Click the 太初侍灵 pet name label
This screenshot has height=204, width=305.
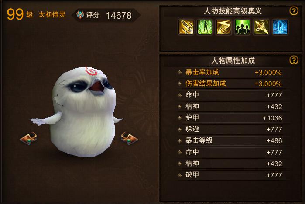(x=52, y=14)
